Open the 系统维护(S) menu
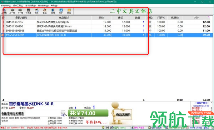The width and height of the screenshot is (214, 130). tap(6, 6)
